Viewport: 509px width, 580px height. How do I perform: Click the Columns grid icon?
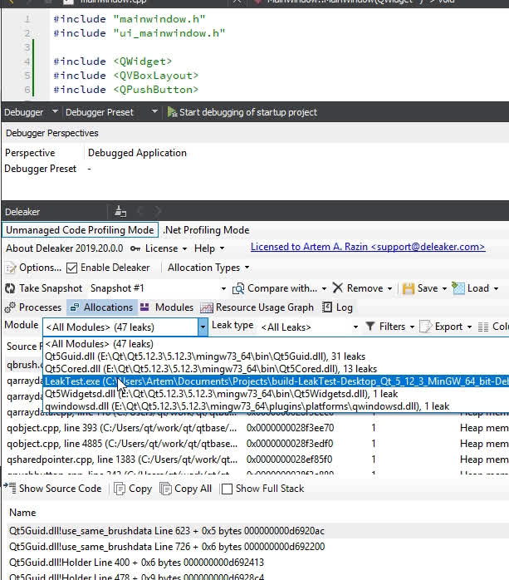(482, 327)
